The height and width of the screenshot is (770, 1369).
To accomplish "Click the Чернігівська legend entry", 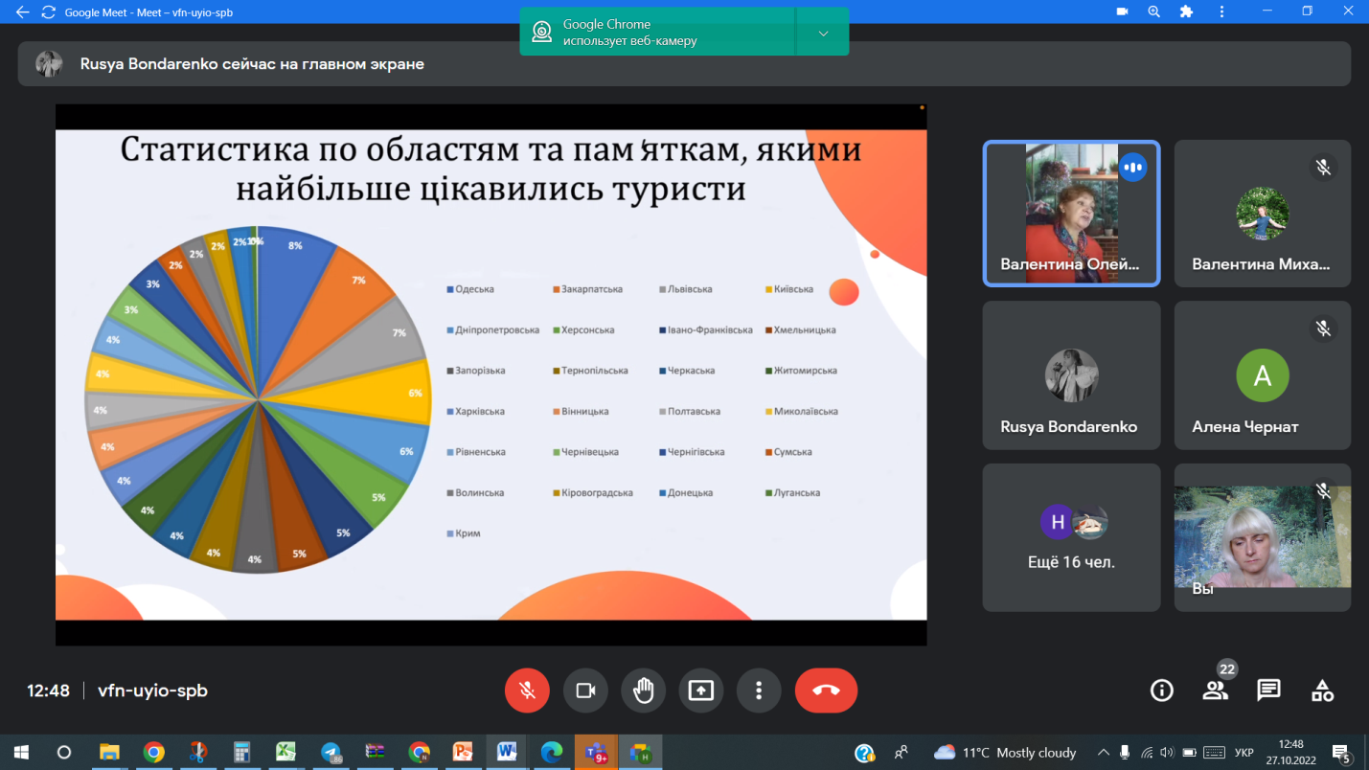I will pos(691,452).
